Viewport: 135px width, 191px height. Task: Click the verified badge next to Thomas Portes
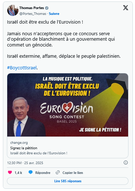47,8
